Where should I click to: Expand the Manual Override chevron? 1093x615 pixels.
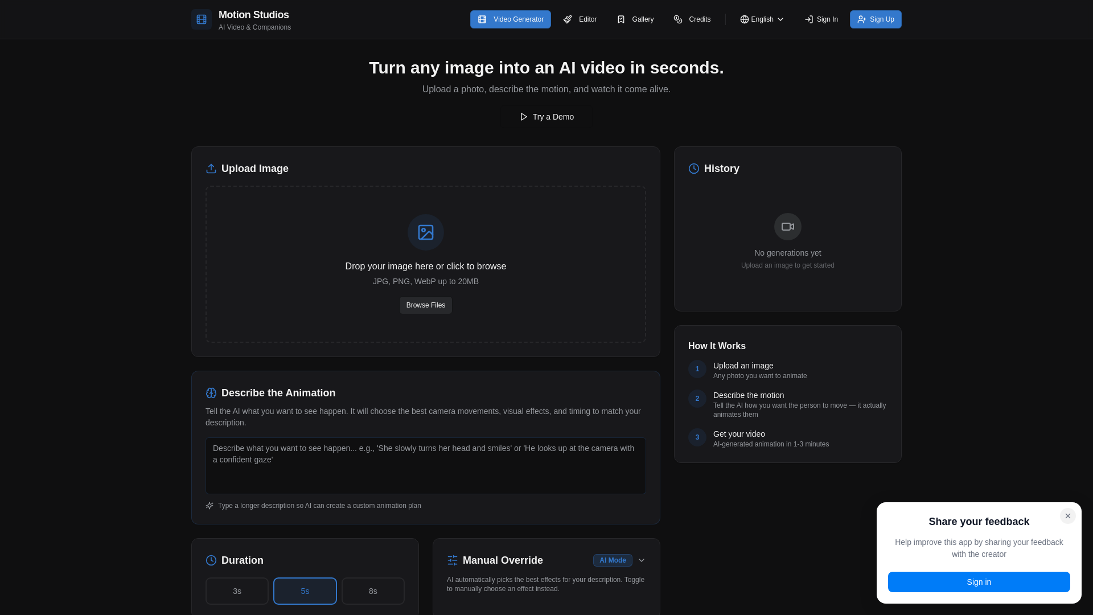pyautogui.click(x=642, y=560)
